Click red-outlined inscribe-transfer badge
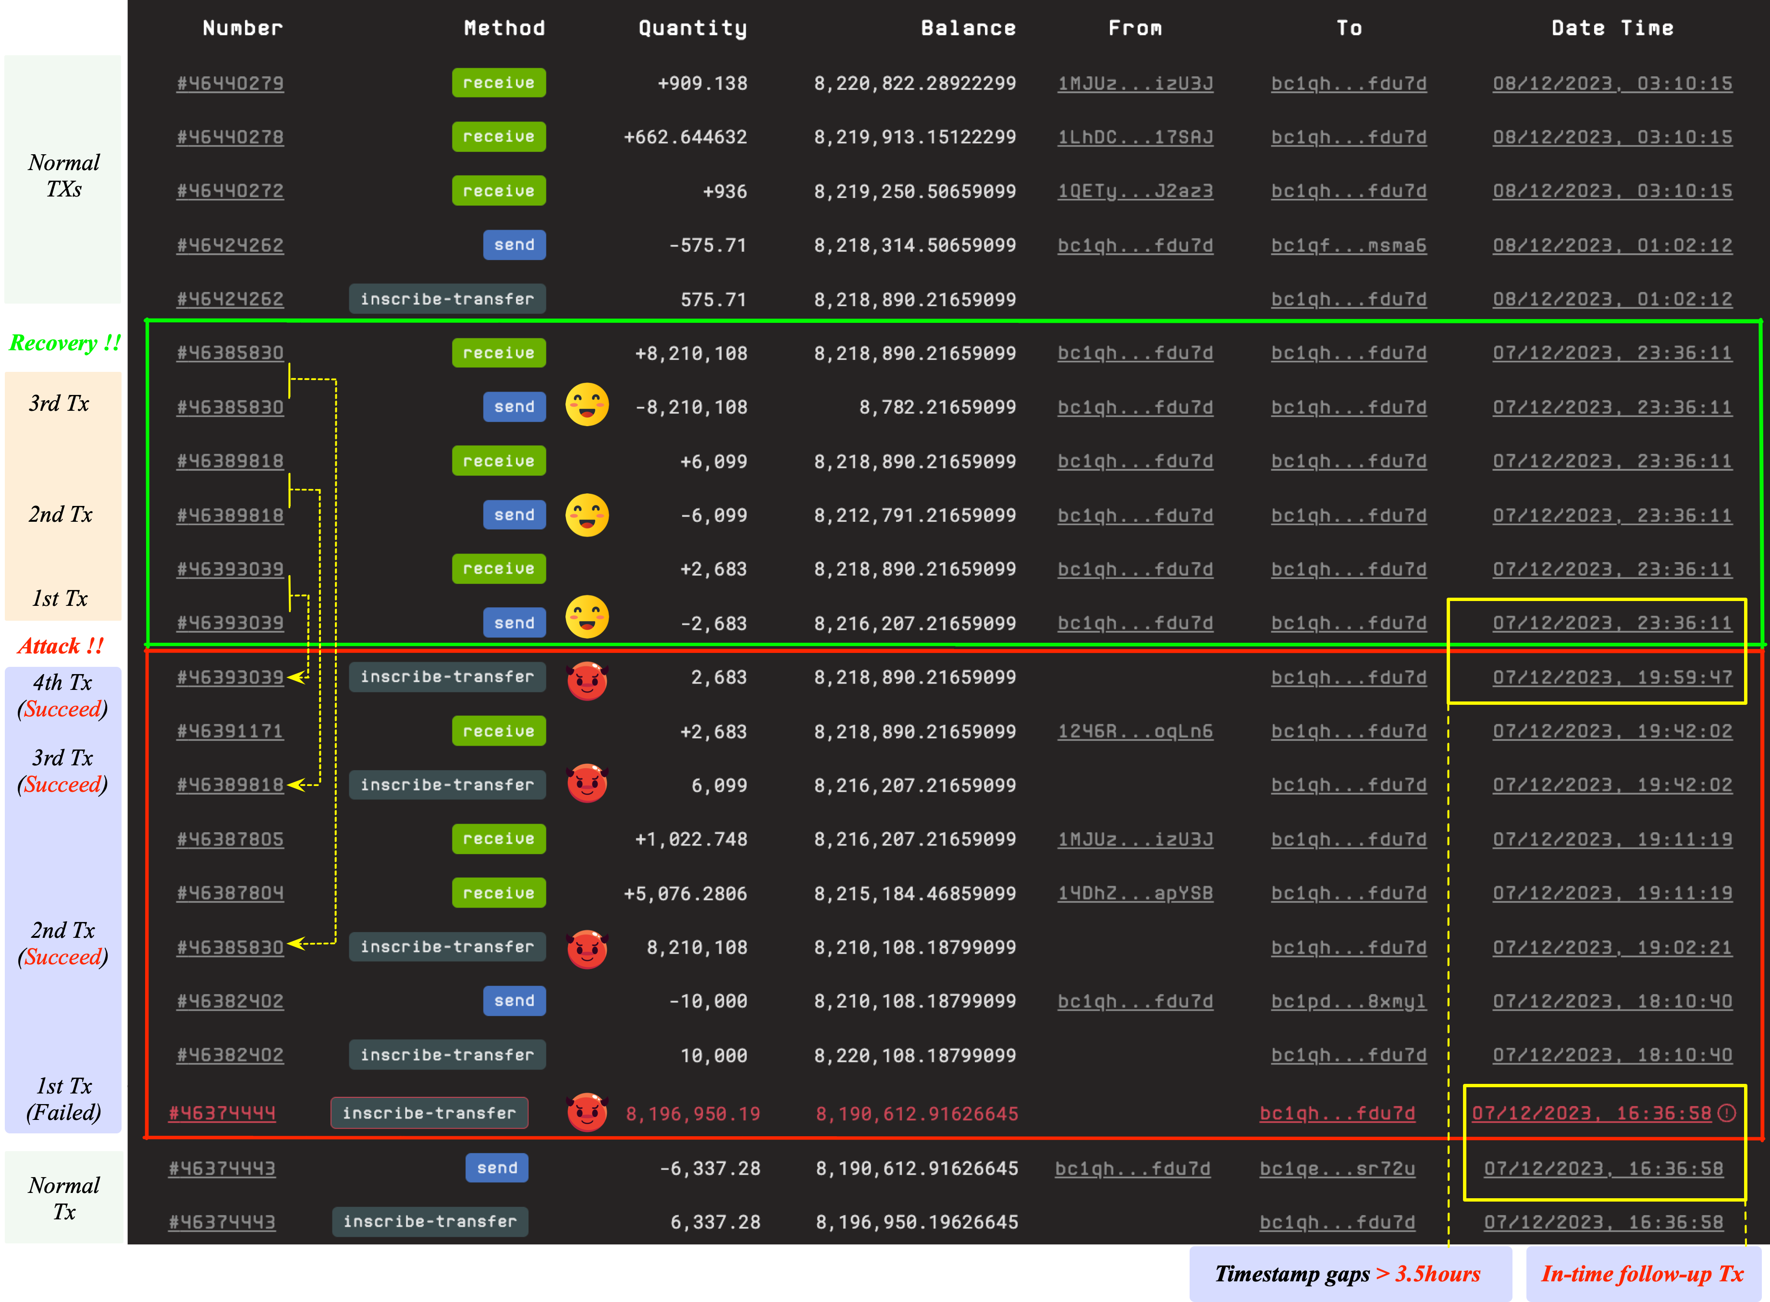Viewport: 1770px width, 1302px height. (429, 1113)
